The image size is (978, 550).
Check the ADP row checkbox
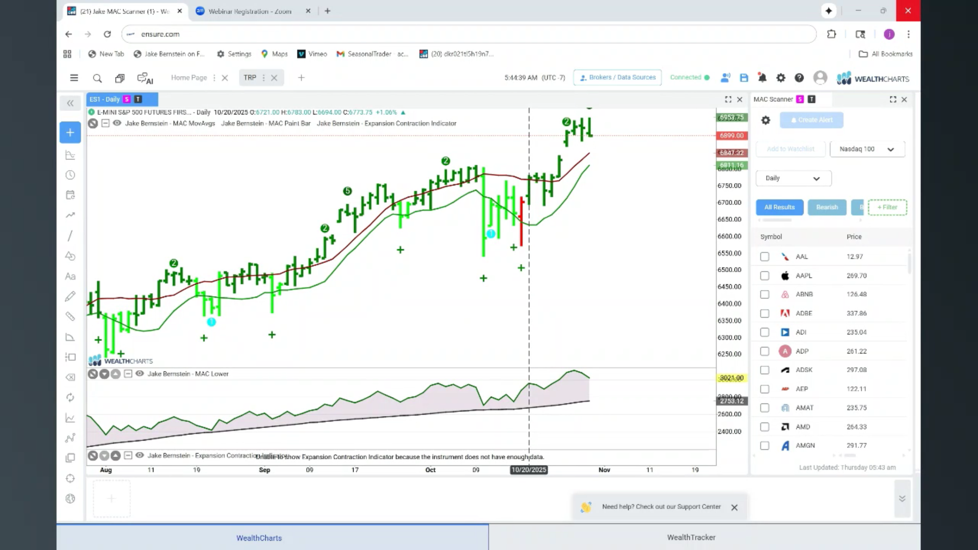(x=765, y=351)
